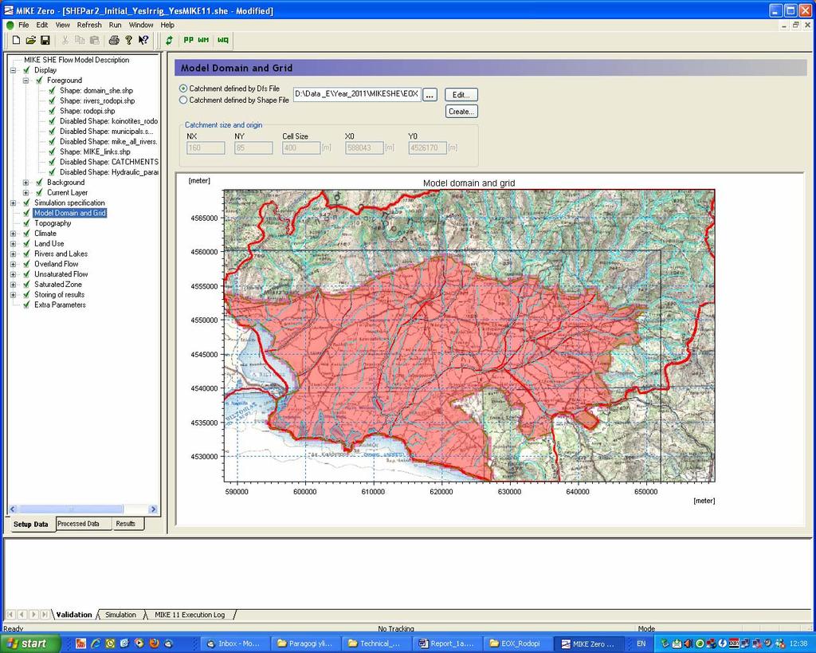
Task: Expand the Land Use tree node
Action: [13, 244]
